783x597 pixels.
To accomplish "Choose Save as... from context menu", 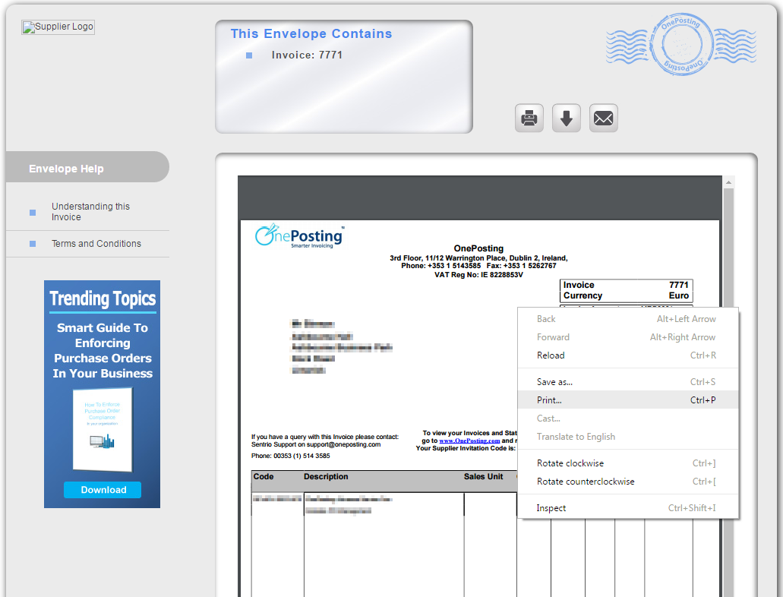I will click(628, 382).
